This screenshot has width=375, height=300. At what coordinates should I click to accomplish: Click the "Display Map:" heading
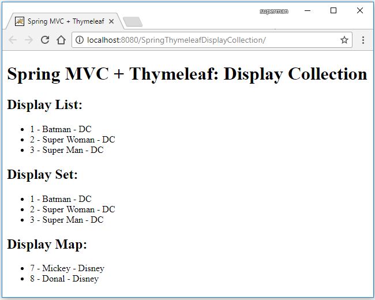(x=47, y=244)
